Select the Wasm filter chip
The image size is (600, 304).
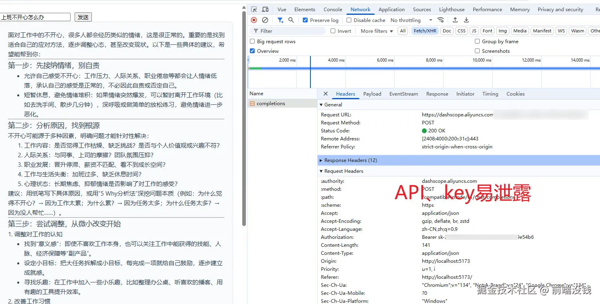tap(578, 31)
